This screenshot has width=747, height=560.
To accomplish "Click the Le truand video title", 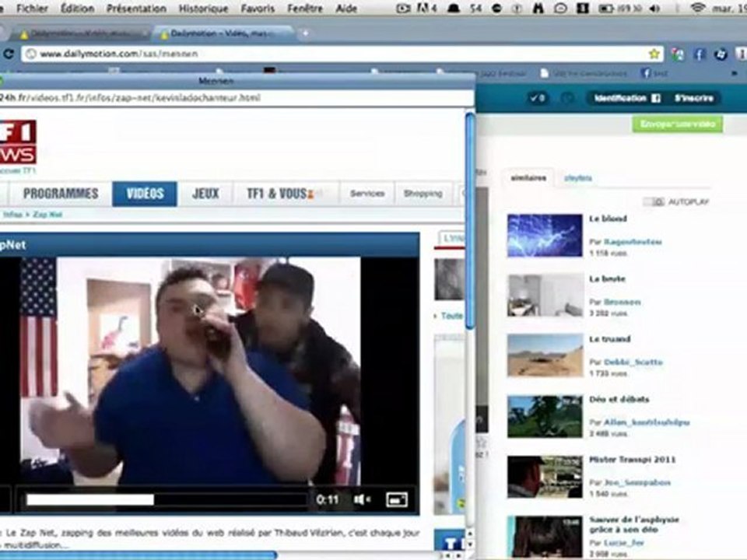I will (x=610, y=339).
